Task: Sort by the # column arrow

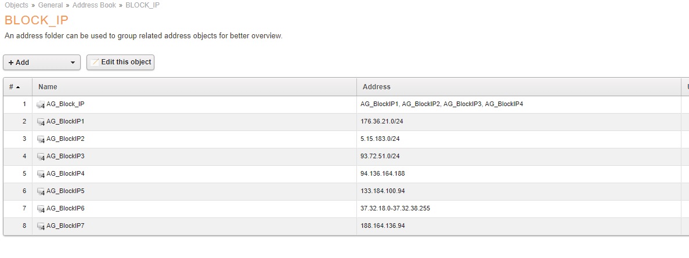Action: [x=18, y=87]
